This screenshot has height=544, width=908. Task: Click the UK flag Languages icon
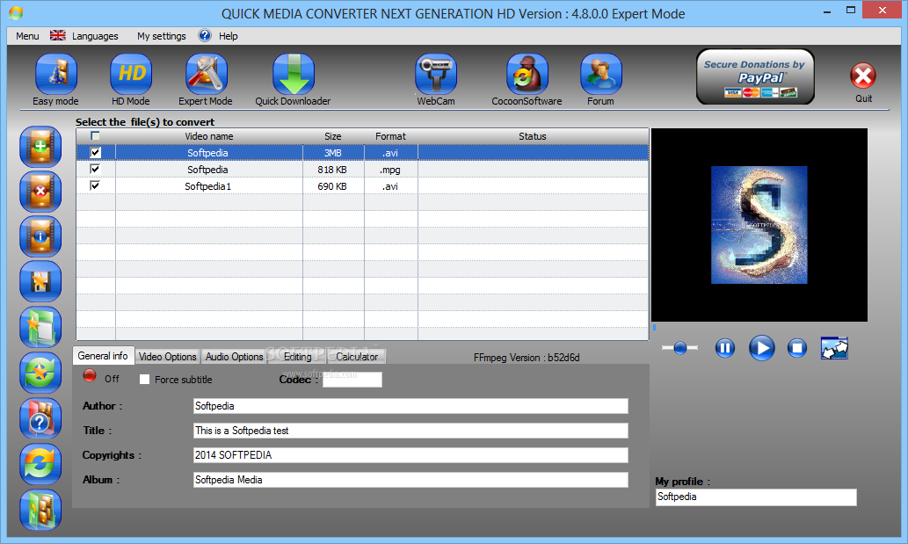(58, 36)
